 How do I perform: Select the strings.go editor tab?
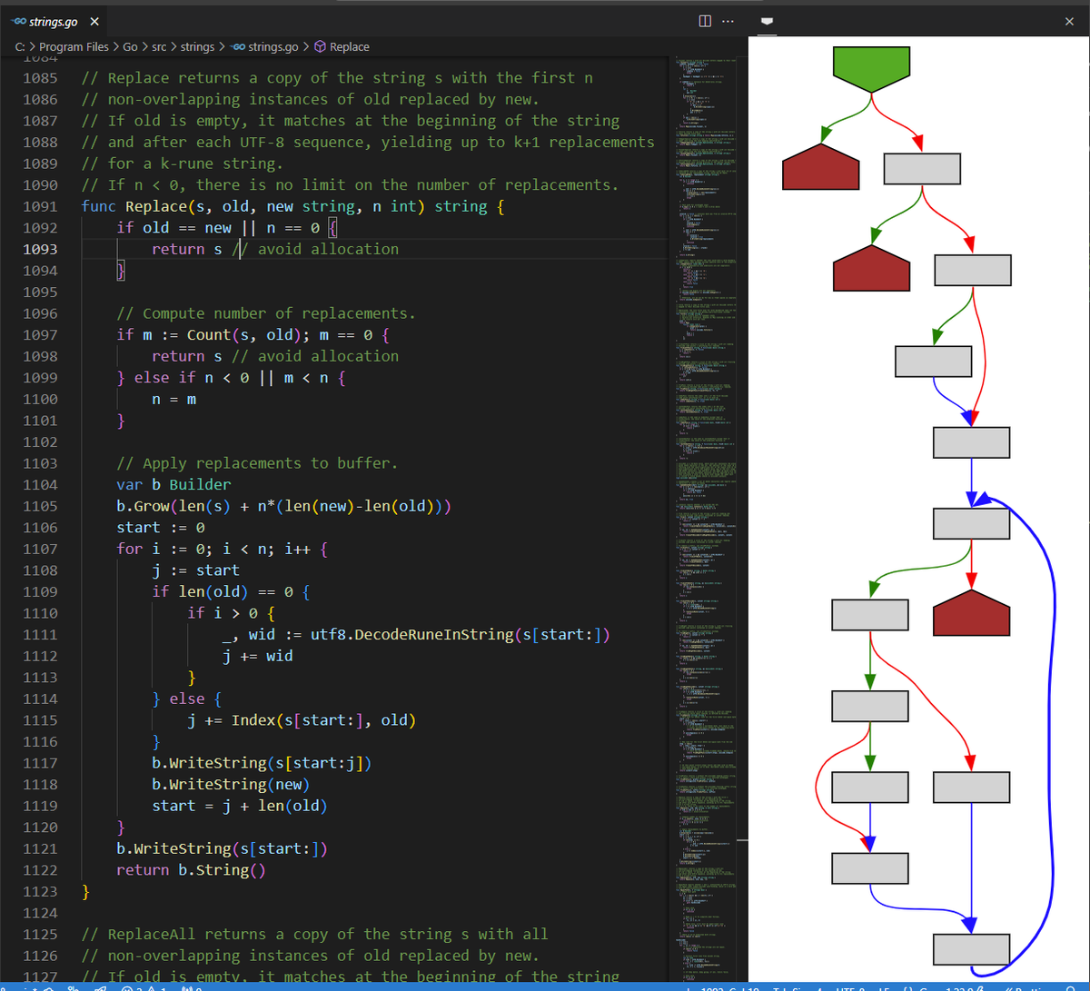click(x=54, y=21)
